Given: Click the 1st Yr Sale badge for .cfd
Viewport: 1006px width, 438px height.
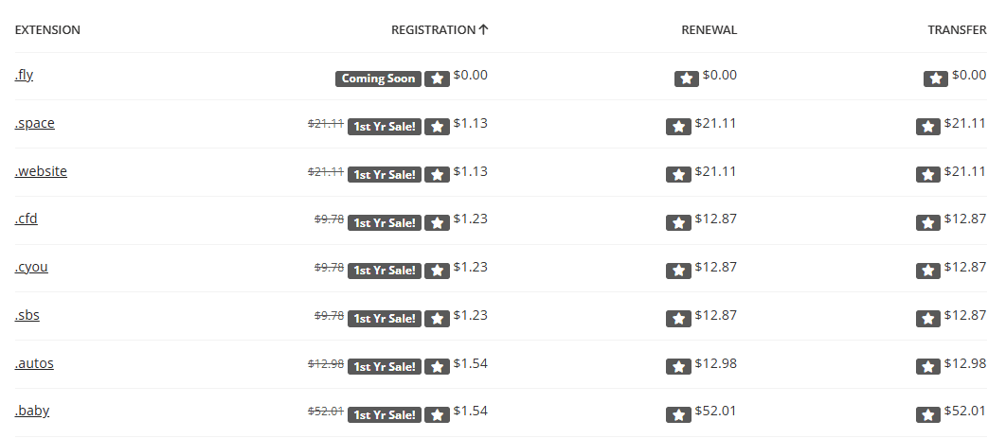Looking at the screenshot, I should [384, 222].
